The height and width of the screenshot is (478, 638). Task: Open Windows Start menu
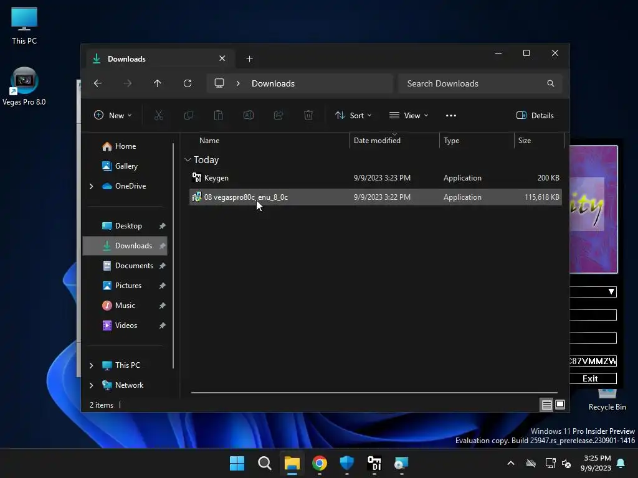pos(237,463)
